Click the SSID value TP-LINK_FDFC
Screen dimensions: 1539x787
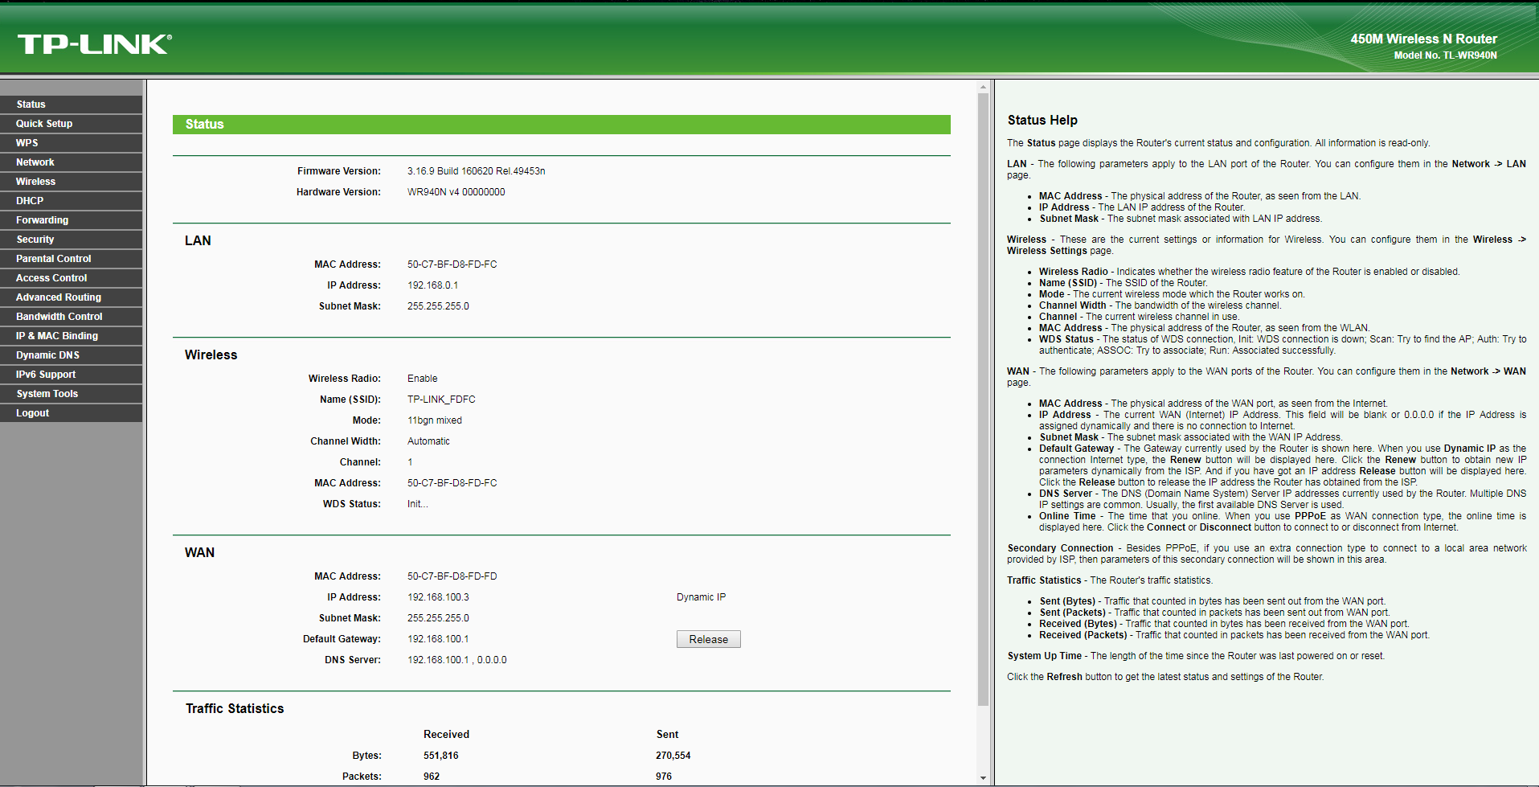441,400
